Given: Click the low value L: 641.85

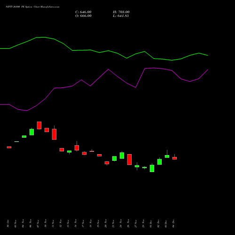Looking at the screenshot, I should 121,16.
